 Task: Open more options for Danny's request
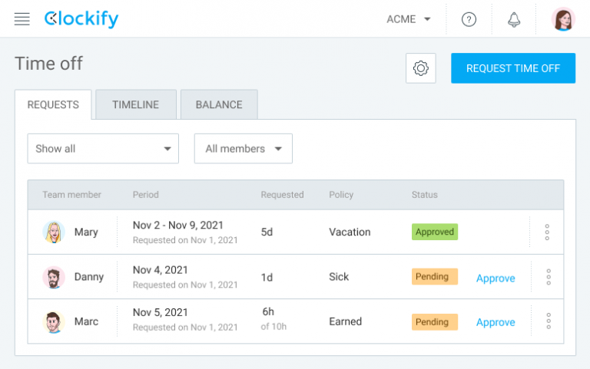pyautogui.click(x=548, y=277)
